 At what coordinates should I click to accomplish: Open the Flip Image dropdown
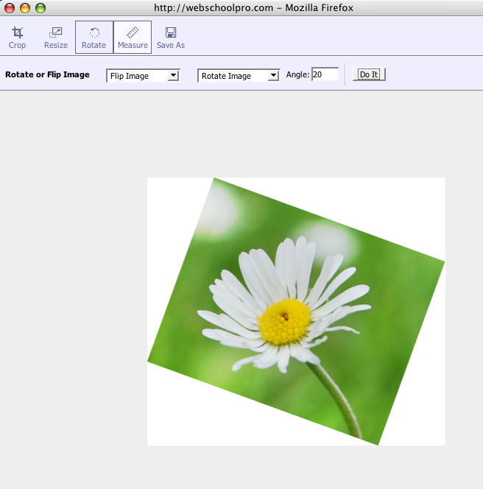(x=143, y=76)
